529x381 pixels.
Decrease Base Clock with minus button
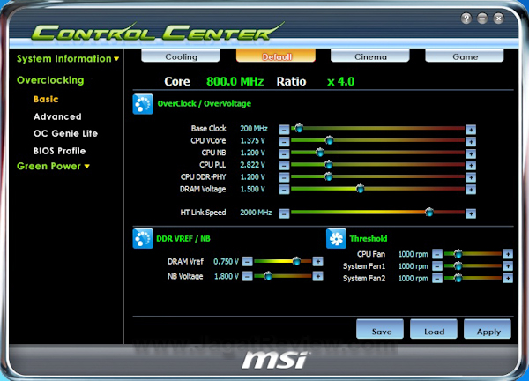(284, 130)
